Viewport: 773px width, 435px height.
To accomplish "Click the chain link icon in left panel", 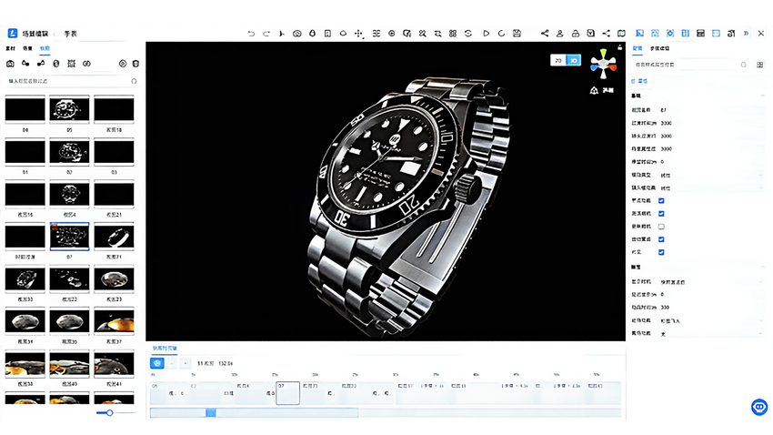I will pos(86,64).
